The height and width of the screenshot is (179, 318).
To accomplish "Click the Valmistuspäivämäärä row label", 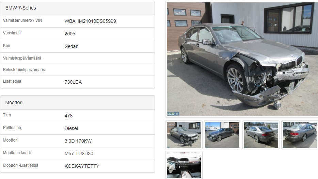I will (22, 58).
